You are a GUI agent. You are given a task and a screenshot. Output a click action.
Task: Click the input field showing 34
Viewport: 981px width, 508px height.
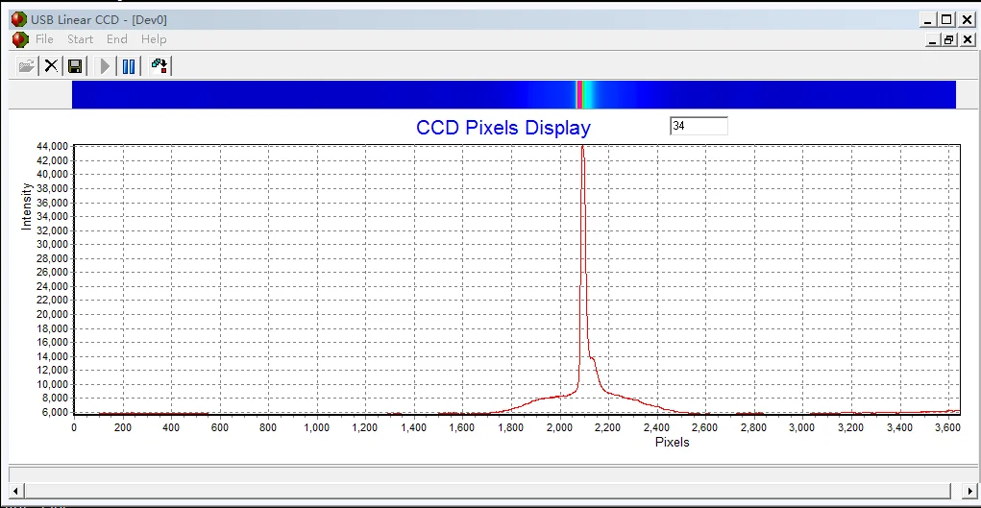click(699, 126)
